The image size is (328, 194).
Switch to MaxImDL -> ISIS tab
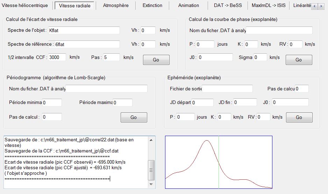[269, 6]
